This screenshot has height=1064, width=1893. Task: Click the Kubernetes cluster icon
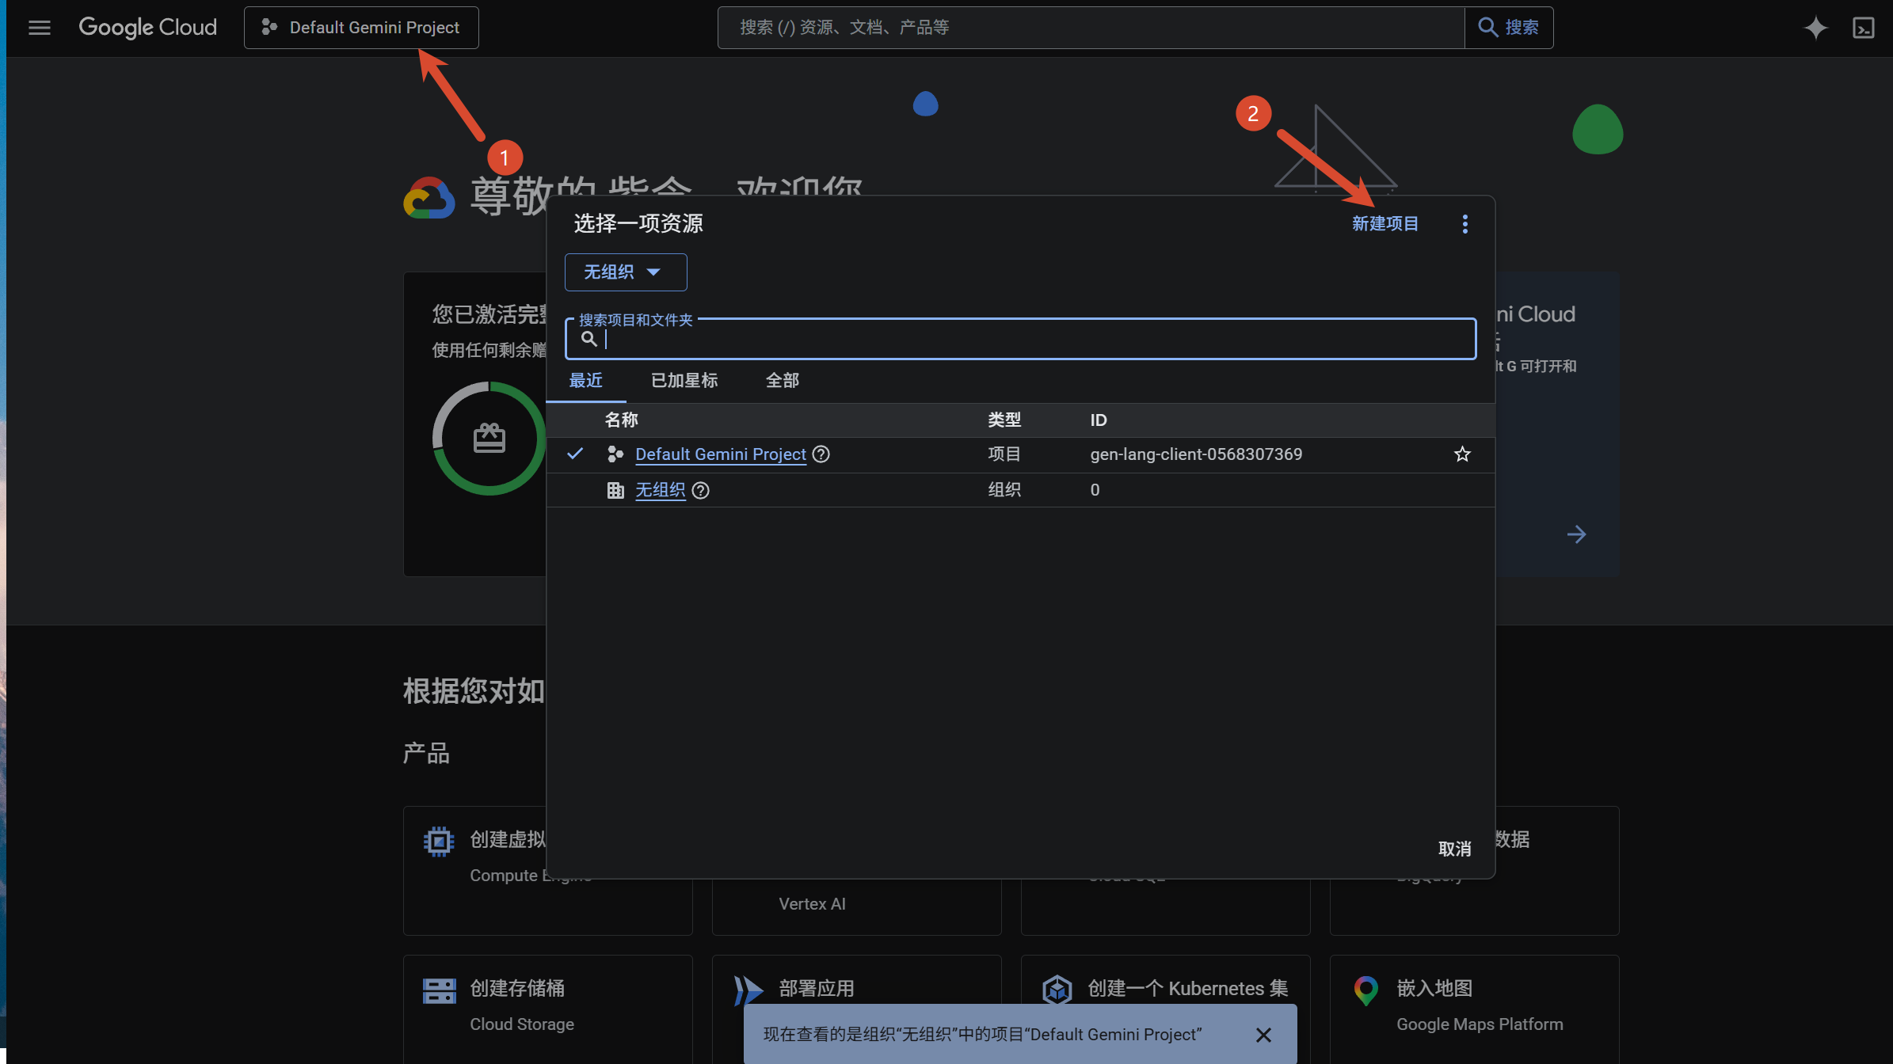(x=1057, y=990)
